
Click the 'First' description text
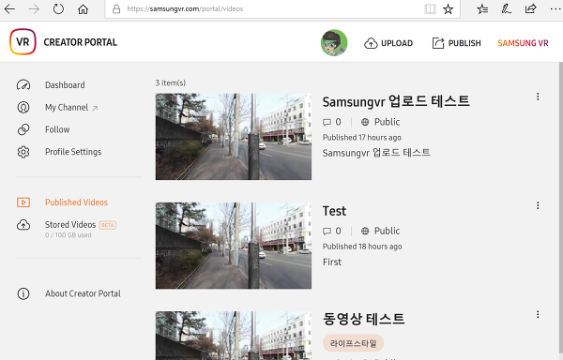click(332, 262)
